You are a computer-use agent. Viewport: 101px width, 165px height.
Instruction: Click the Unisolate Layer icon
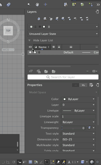(x=63, y=19)
